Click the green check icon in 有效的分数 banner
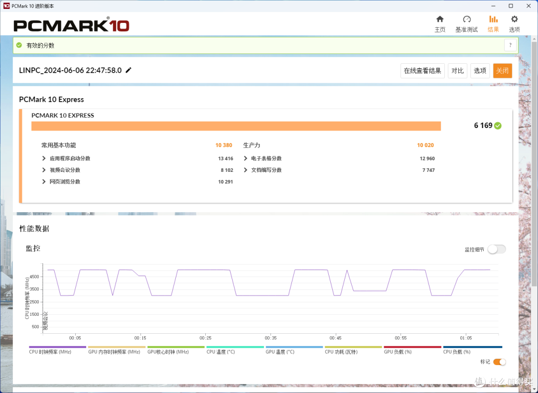 [x=19, y=45]
